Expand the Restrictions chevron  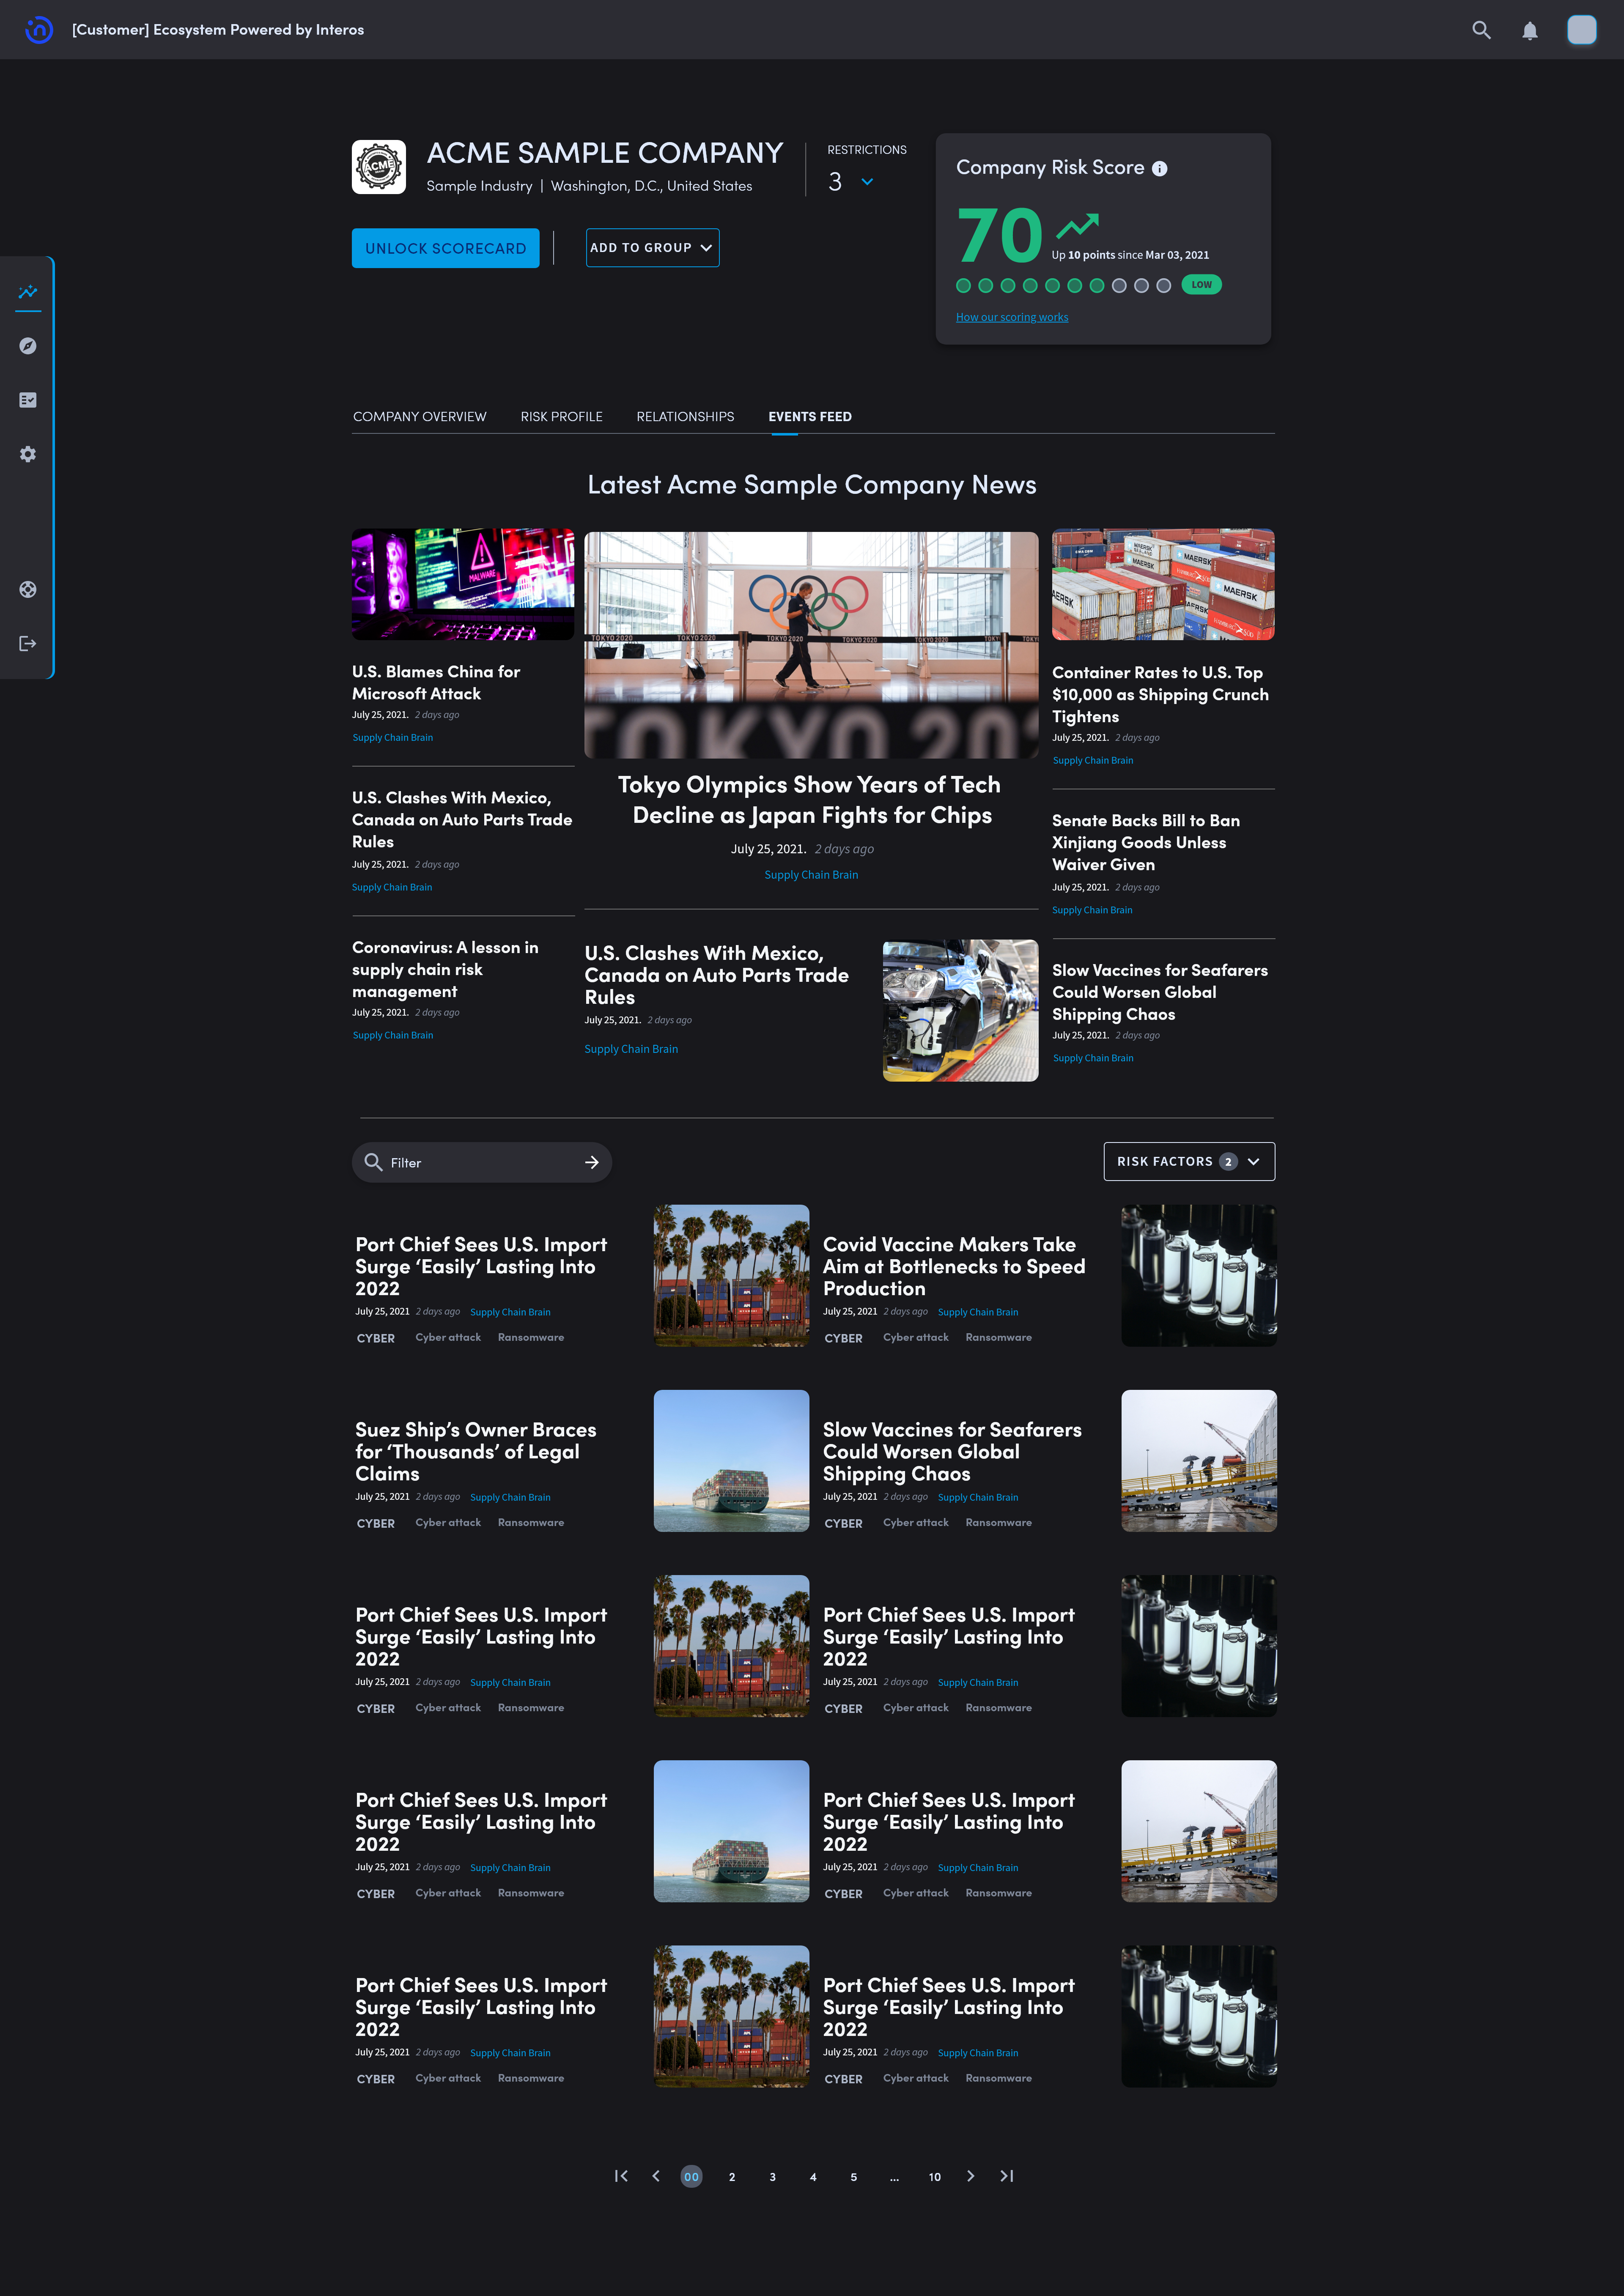(867, 182)
